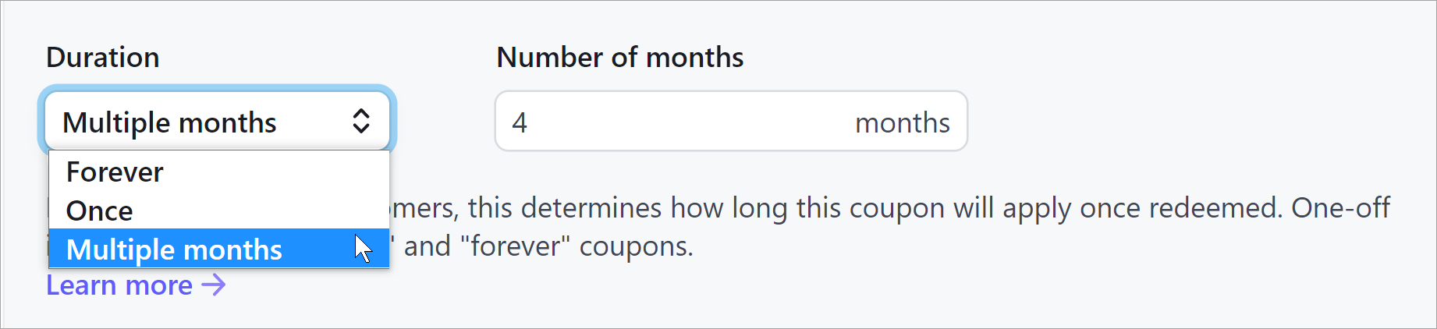Click the selected Multiple months text in combo box
The width and height of the screenshot is (1437, 329).
point(169,122)
